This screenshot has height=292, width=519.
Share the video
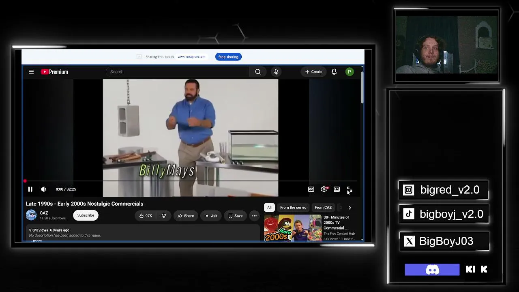[x=186, y=216]
